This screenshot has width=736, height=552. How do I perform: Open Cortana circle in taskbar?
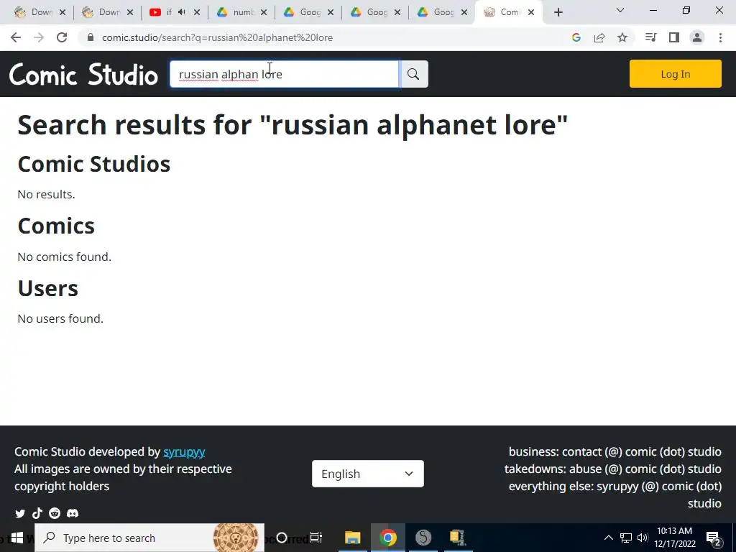point(282,538)
